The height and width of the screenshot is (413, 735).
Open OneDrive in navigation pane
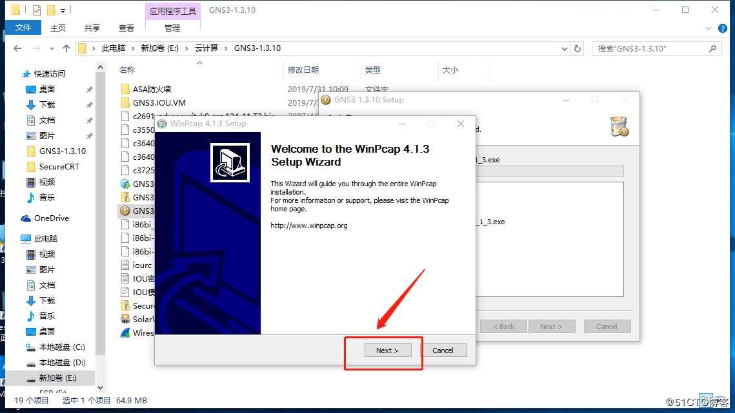[51, 218]
